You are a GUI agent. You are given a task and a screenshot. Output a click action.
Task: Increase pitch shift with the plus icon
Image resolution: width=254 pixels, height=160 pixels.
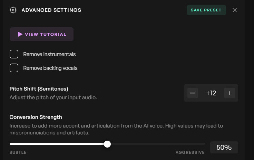[x=229, y=93]
